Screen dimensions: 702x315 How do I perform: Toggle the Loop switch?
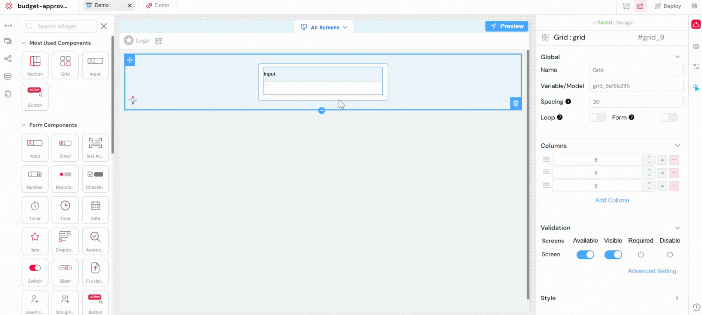click(597, 117)
